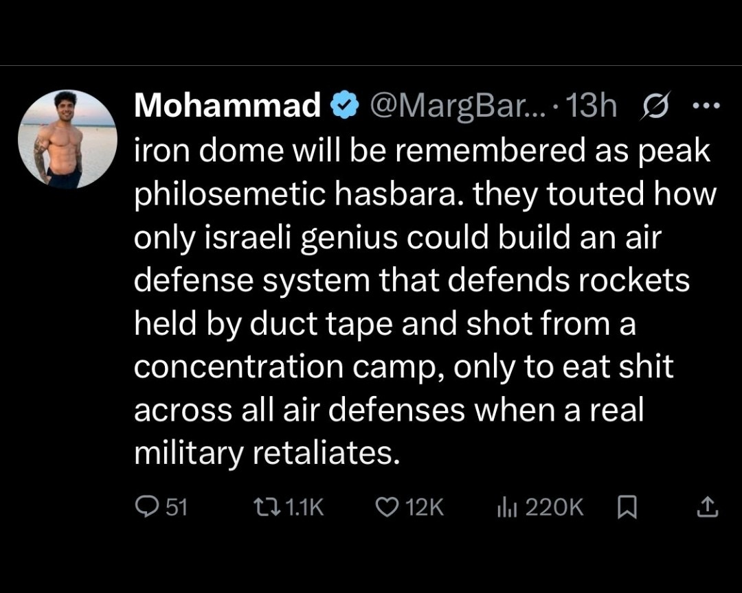Click the 1.1K reposts count
Viewport: 742px width, 593px height.
305,507
